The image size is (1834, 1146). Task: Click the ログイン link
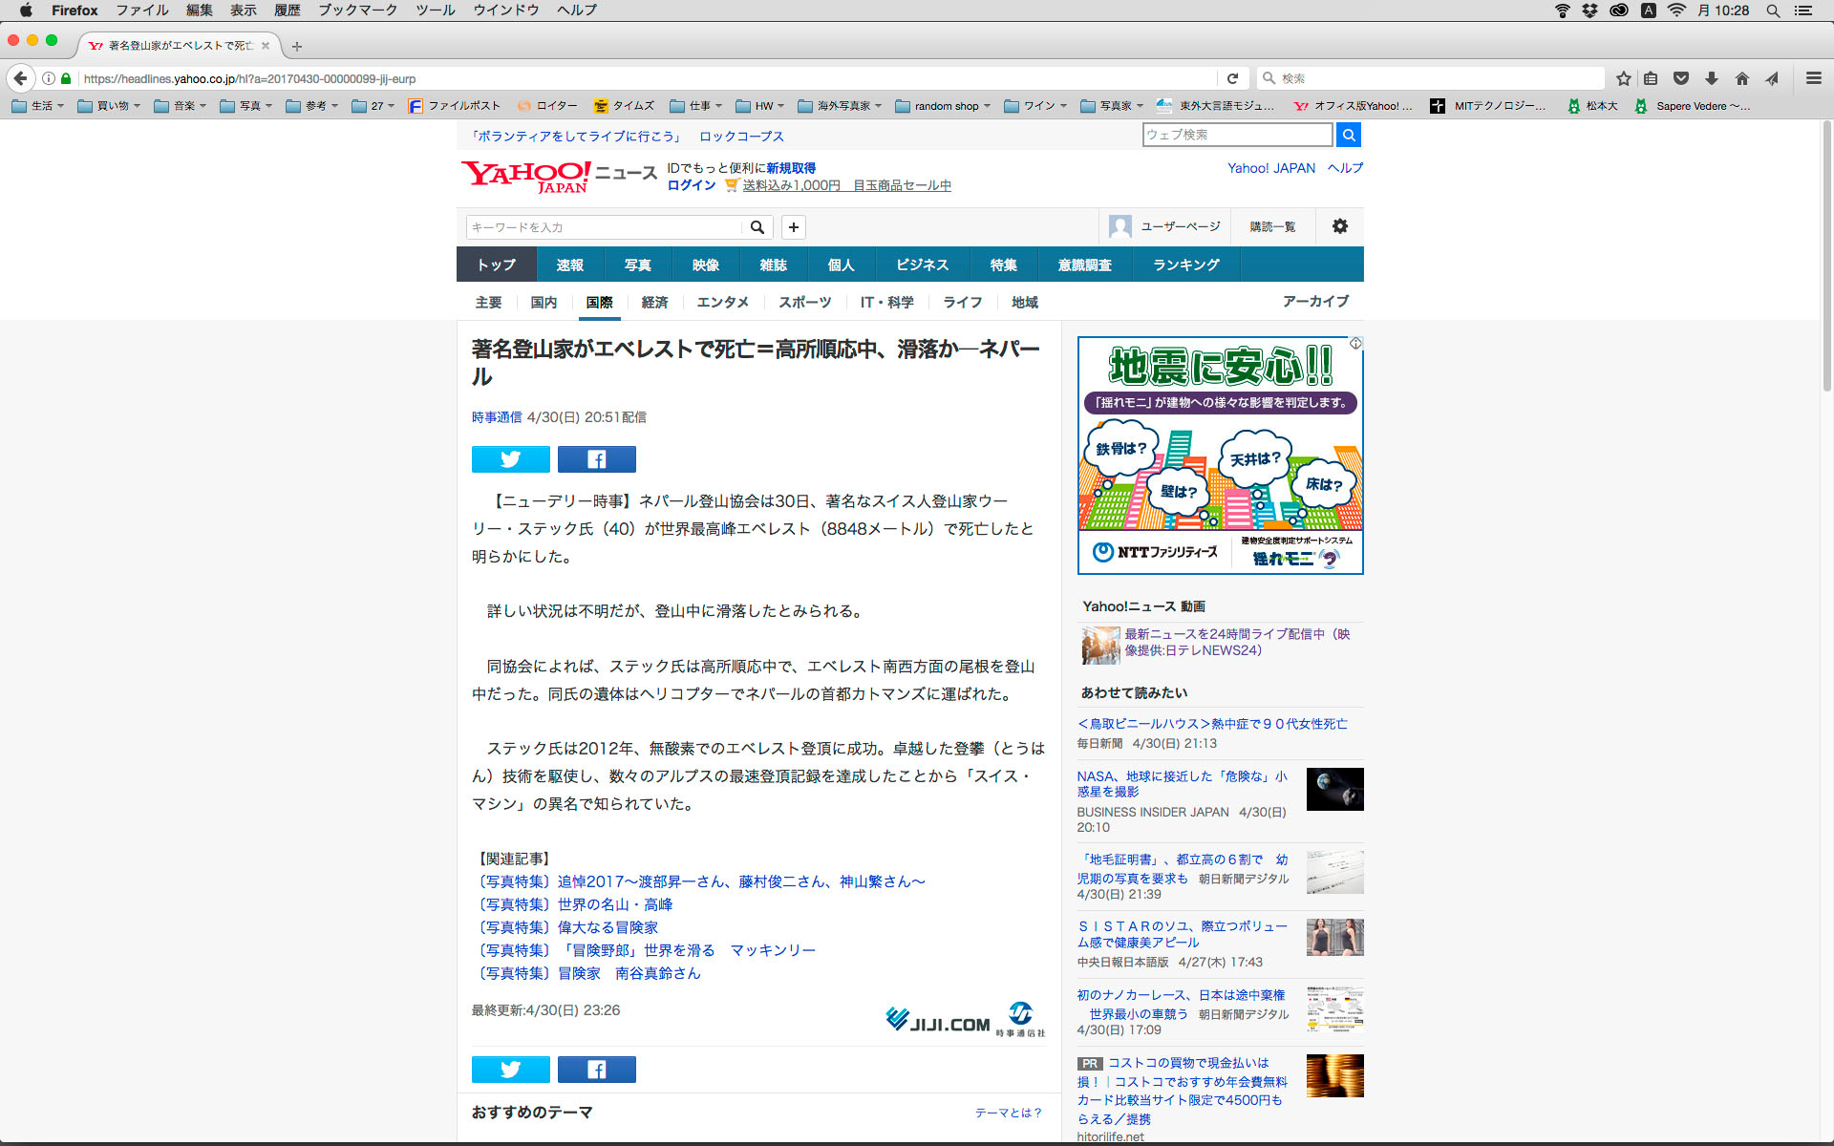tap(691, 185)
